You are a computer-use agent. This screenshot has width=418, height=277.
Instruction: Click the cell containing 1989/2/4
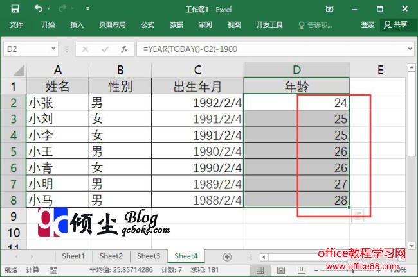click(197, 184)
